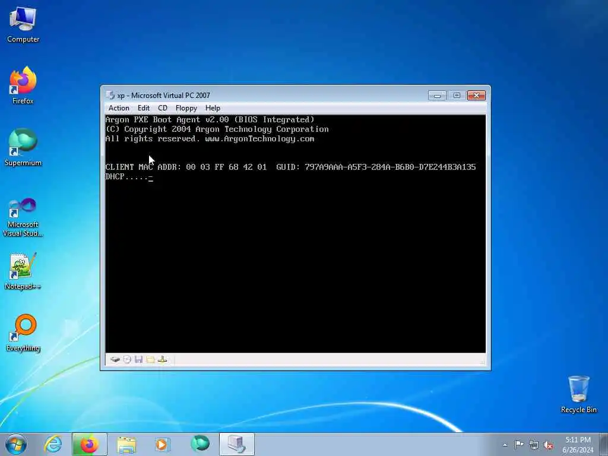
Task: Open the Windows Start menu
Action: pos(16,444)
